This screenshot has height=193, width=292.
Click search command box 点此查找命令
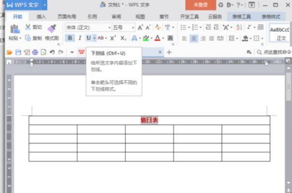274,52
